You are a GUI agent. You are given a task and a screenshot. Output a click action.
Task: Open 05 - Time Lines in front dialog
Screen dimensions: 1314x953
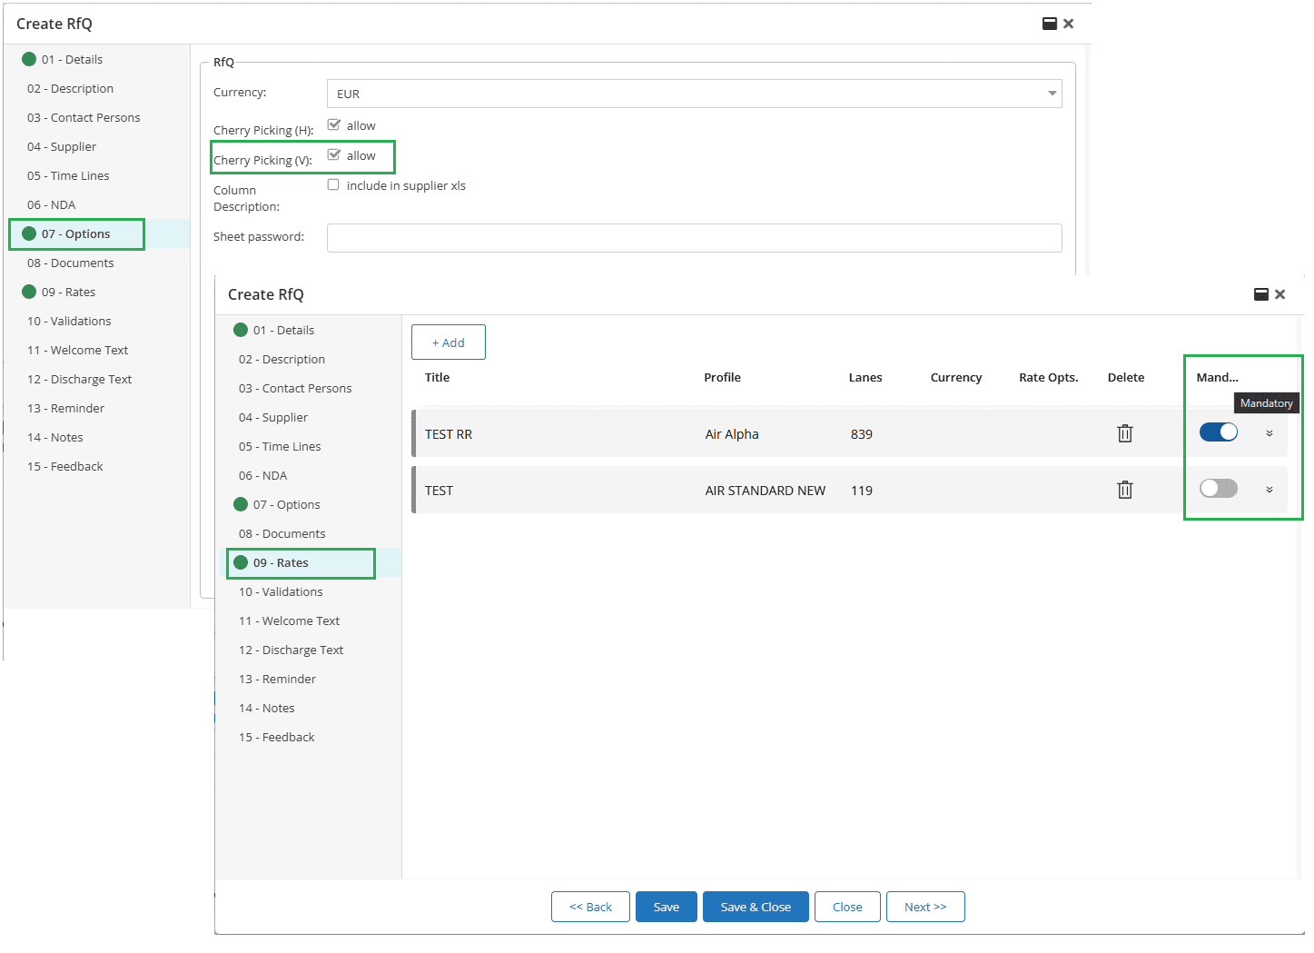click(x=280, y=446)
